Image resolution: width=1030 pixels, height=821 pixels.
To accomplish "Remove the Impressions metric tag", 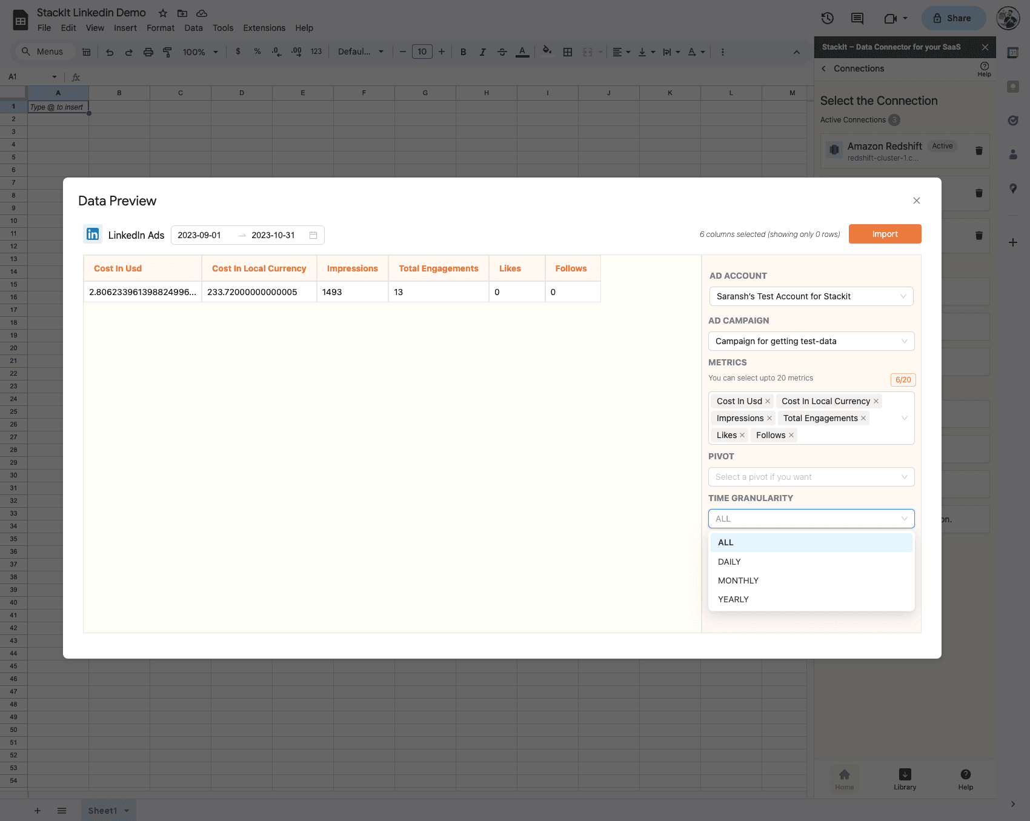I will [769, 418].
